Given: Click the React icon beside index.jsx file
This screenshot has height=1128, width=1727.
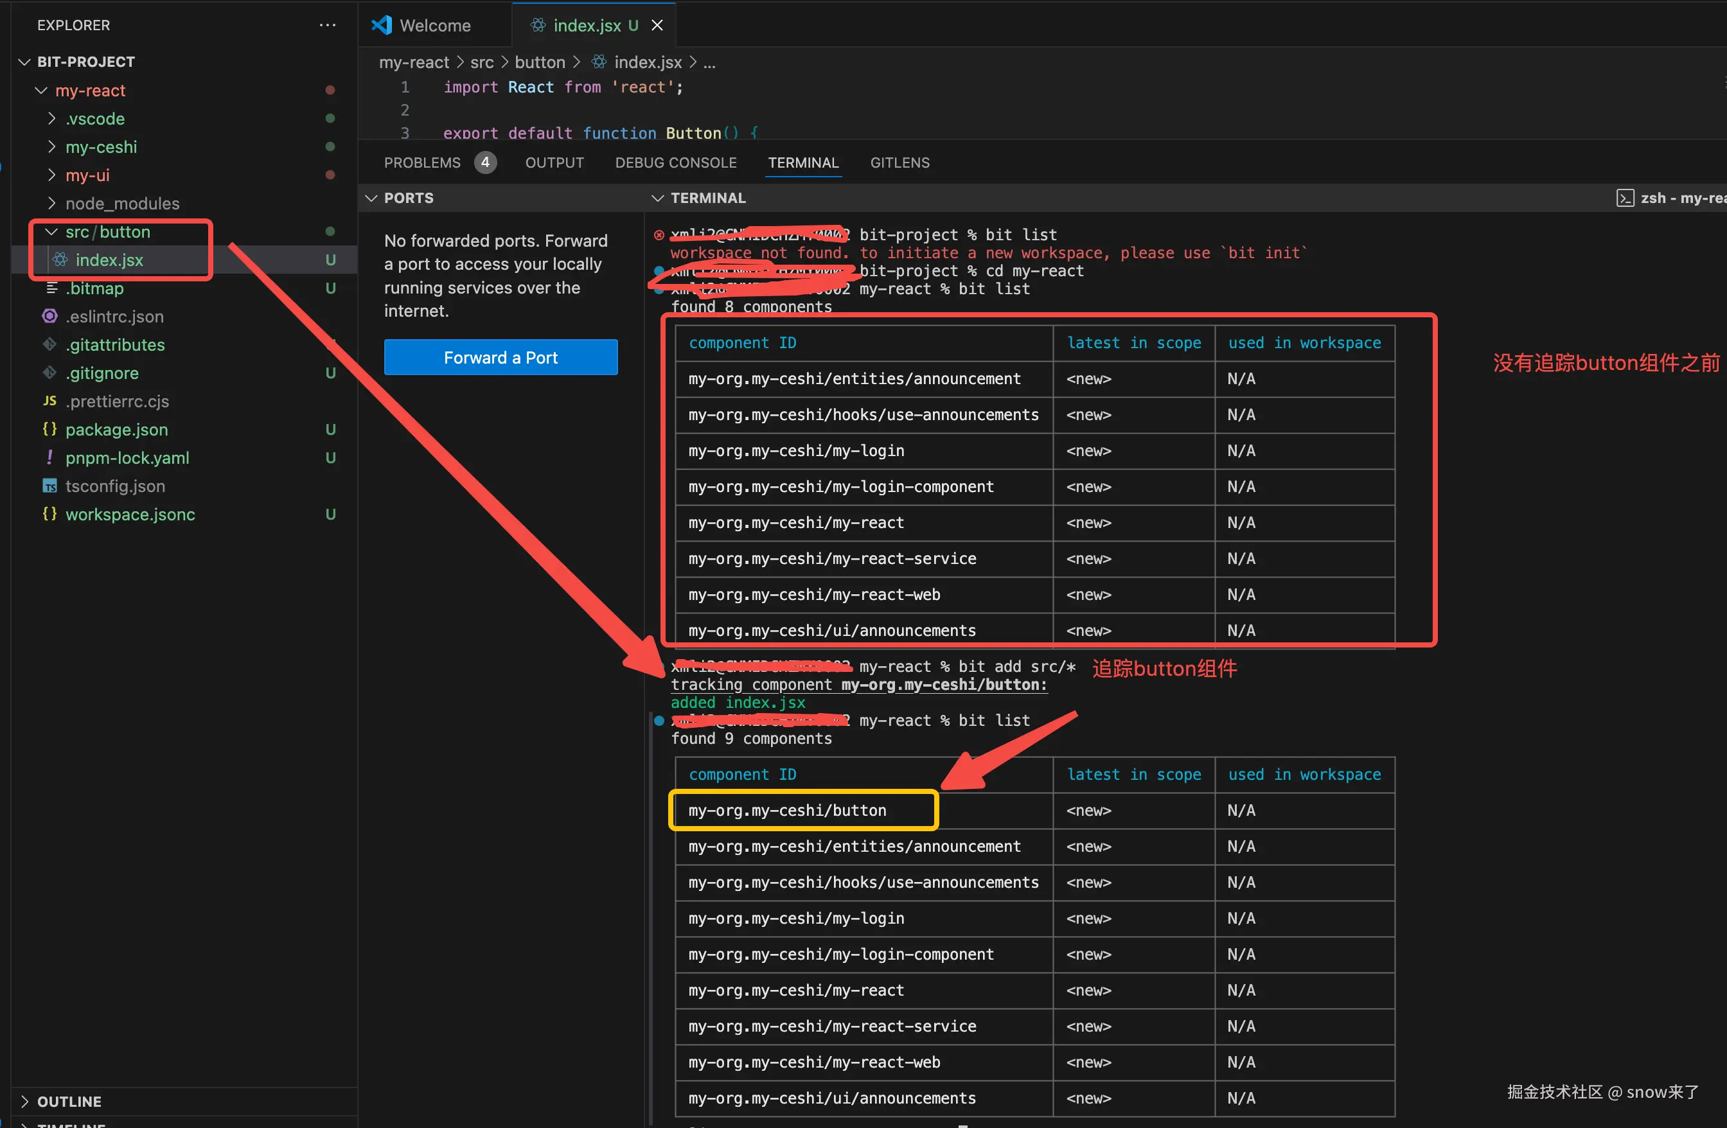Looking at the screenshot, I should coord(61,260).
